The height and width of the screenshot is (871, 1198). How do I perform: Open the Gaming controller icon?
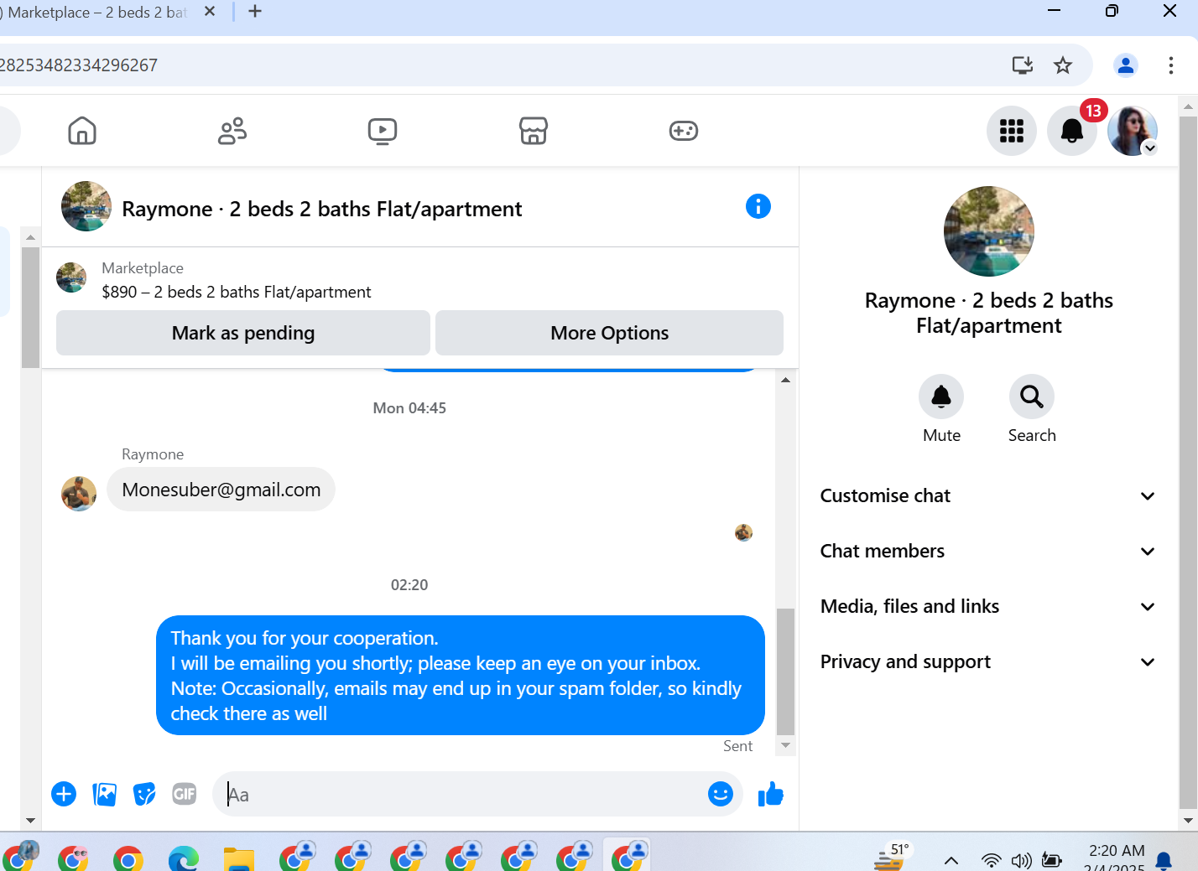click(x=684, y=131)
